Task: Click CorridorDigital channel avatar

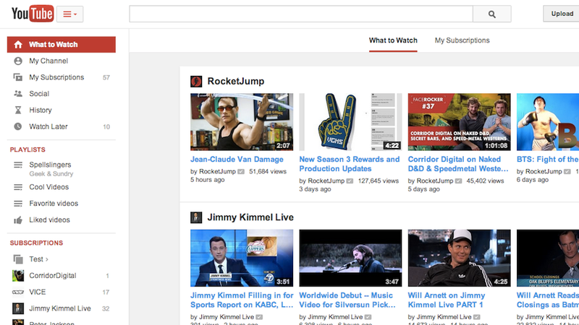Action: tap(18, 276)
